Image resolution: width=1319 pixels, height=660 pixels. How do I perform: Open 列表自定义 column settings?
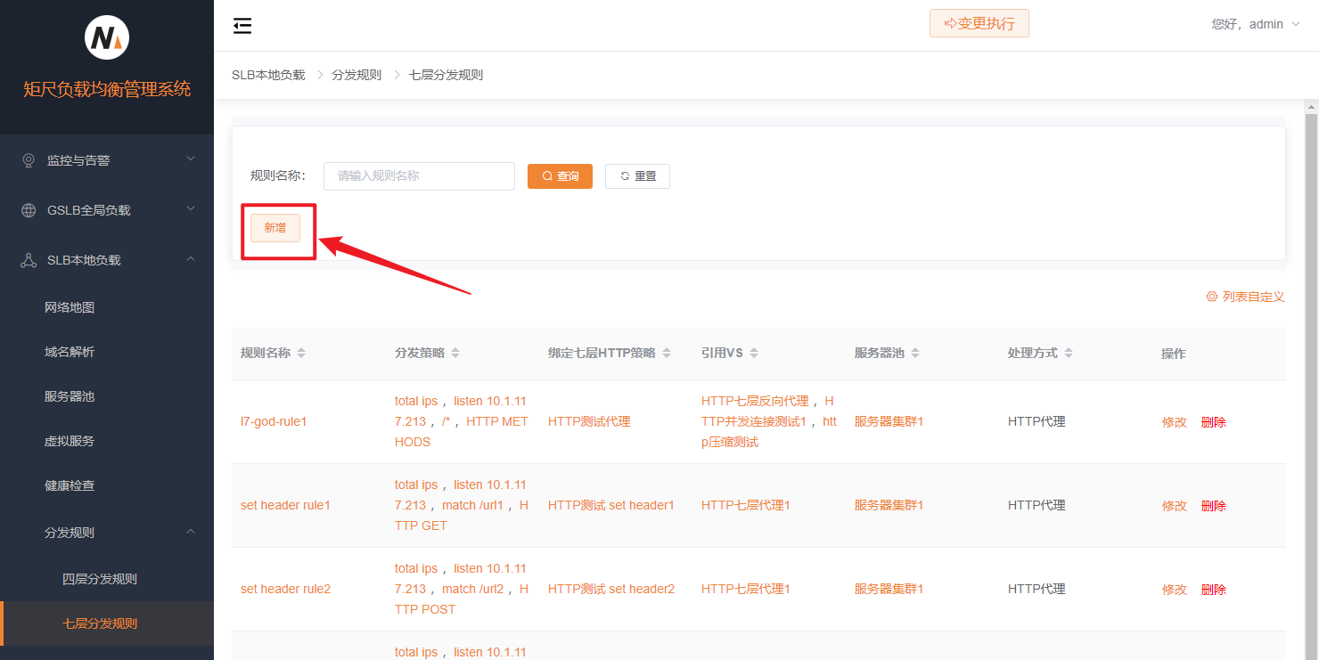tap(1245, 297)
